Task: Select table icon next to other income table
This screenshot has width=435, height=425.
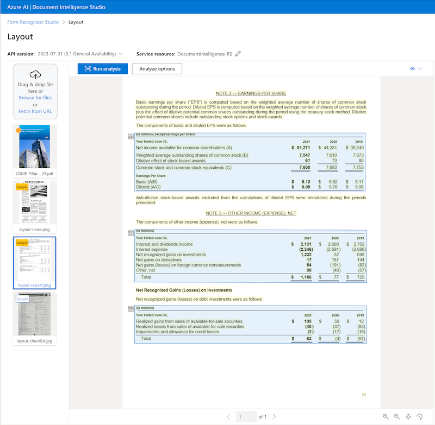Action: click(130, 233)
